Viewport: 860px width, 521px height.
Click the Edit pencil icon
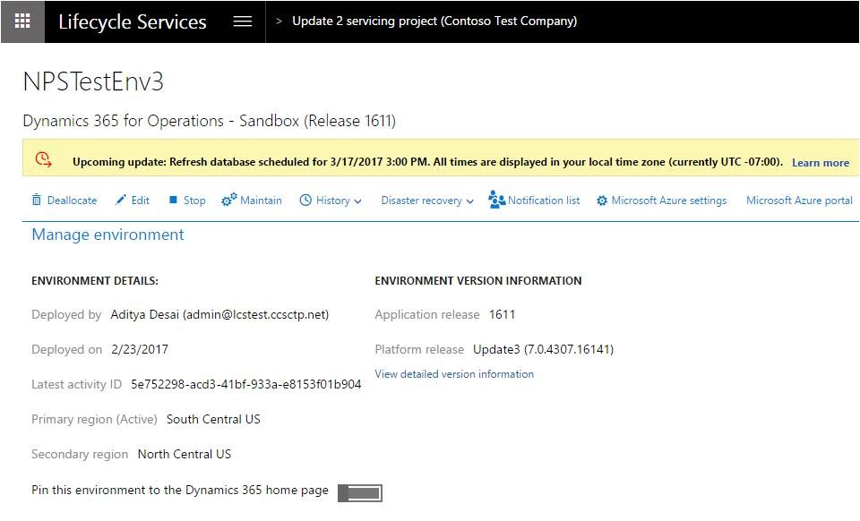[x=121, y=201]
